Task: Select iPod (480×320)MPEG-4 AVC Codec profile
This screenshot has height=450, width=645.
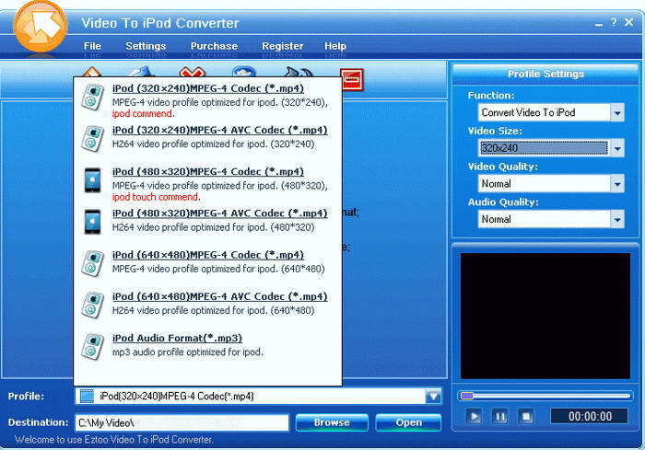Action: (219, 213)
